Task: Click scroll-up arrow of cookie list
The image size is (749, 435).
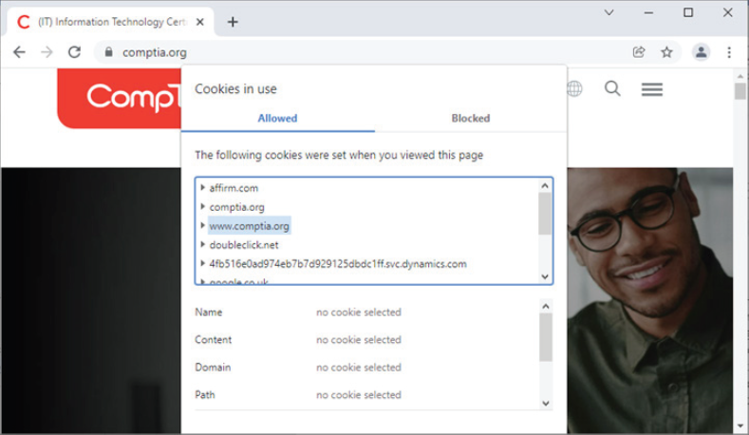Action: pyautogui.click(x=545, y=185)
